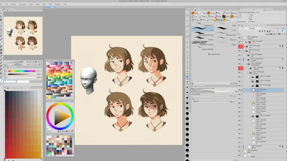Image resolution: width=287 pixels, height=161 pixels.
Task: Collapse the Watercolors layer folder
Action: [x=246, y=64]
